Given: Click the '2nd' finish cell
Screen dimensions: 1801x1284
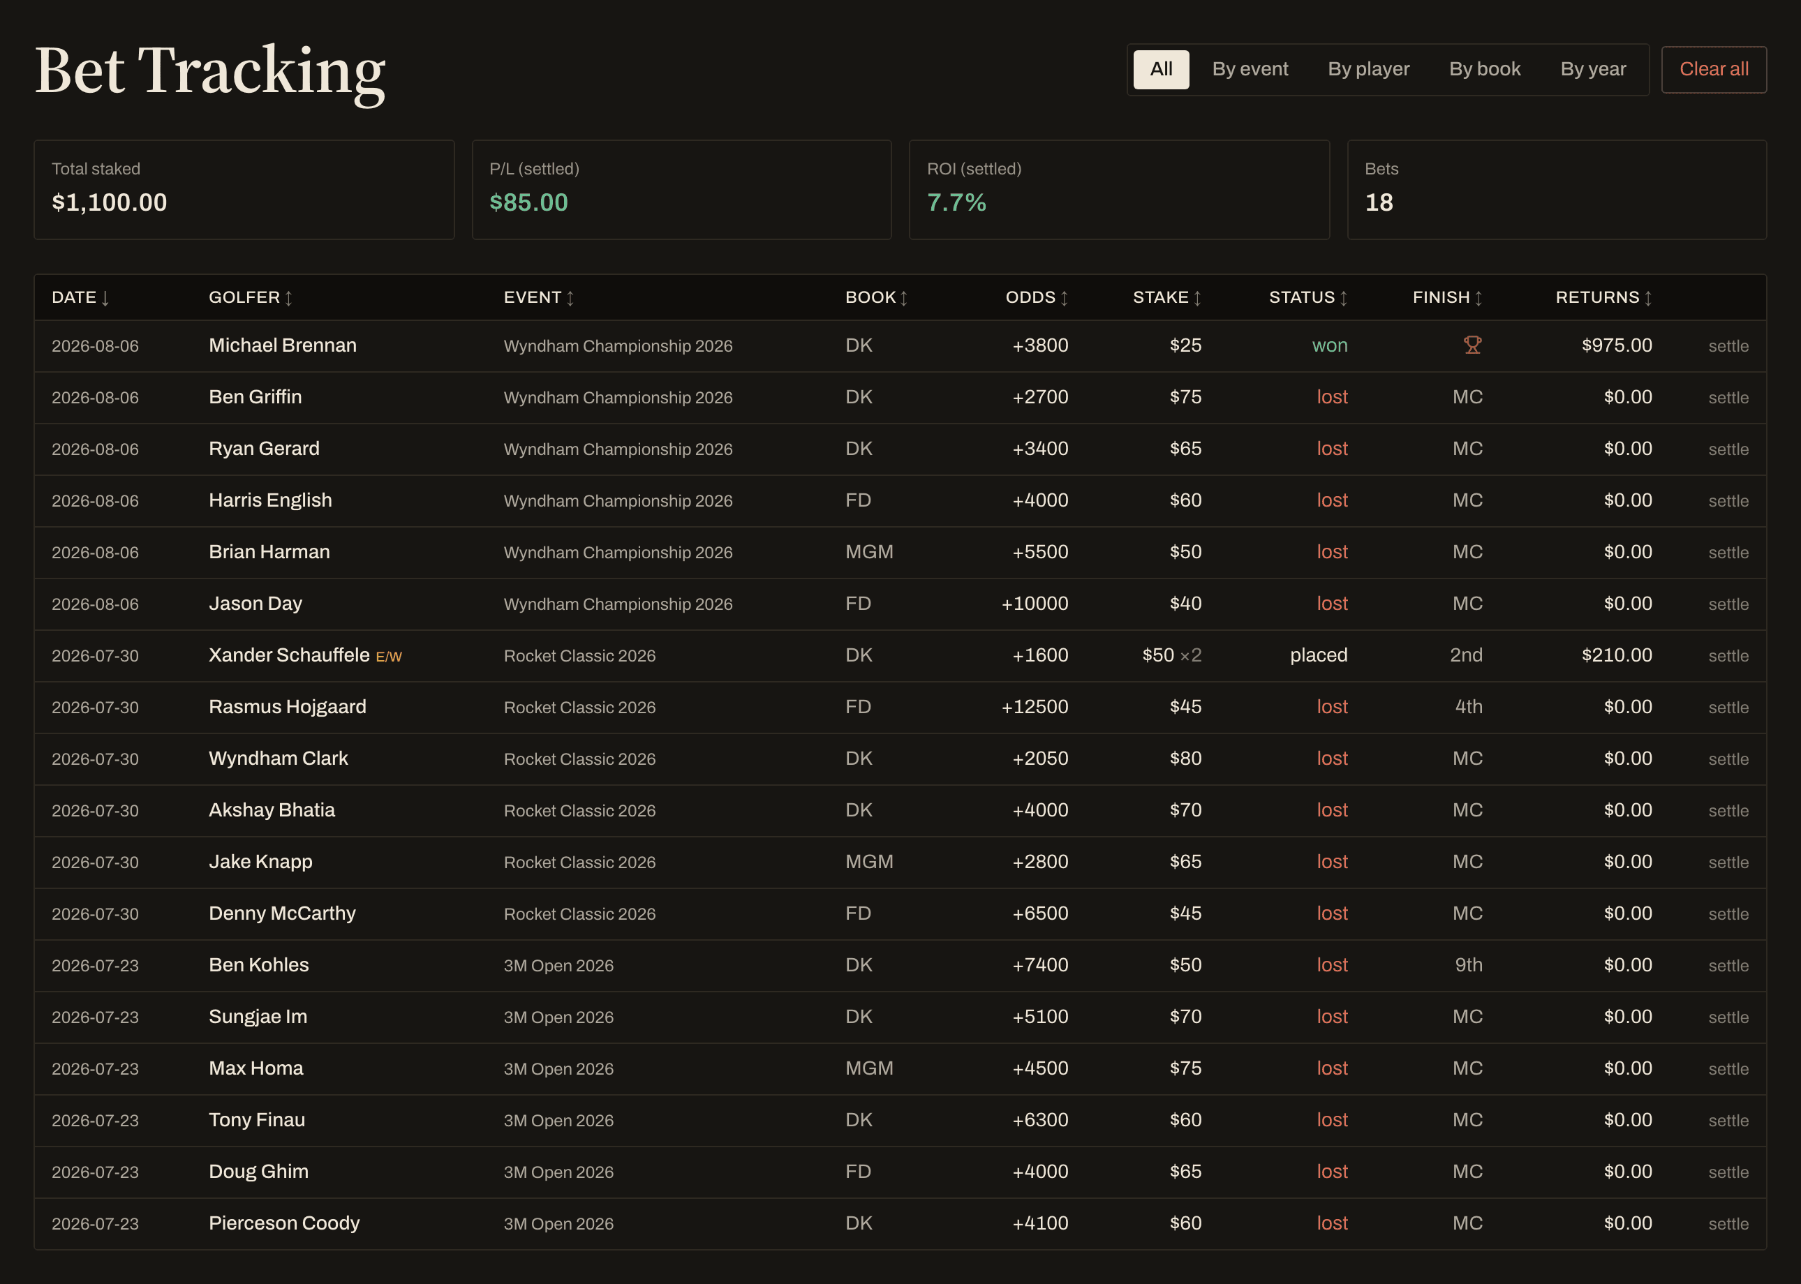Looking at the screenshot, I should 1466,655.
